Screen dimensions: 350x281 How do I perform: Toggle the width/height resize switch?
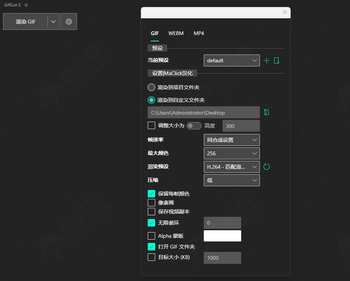click(194, 126)
